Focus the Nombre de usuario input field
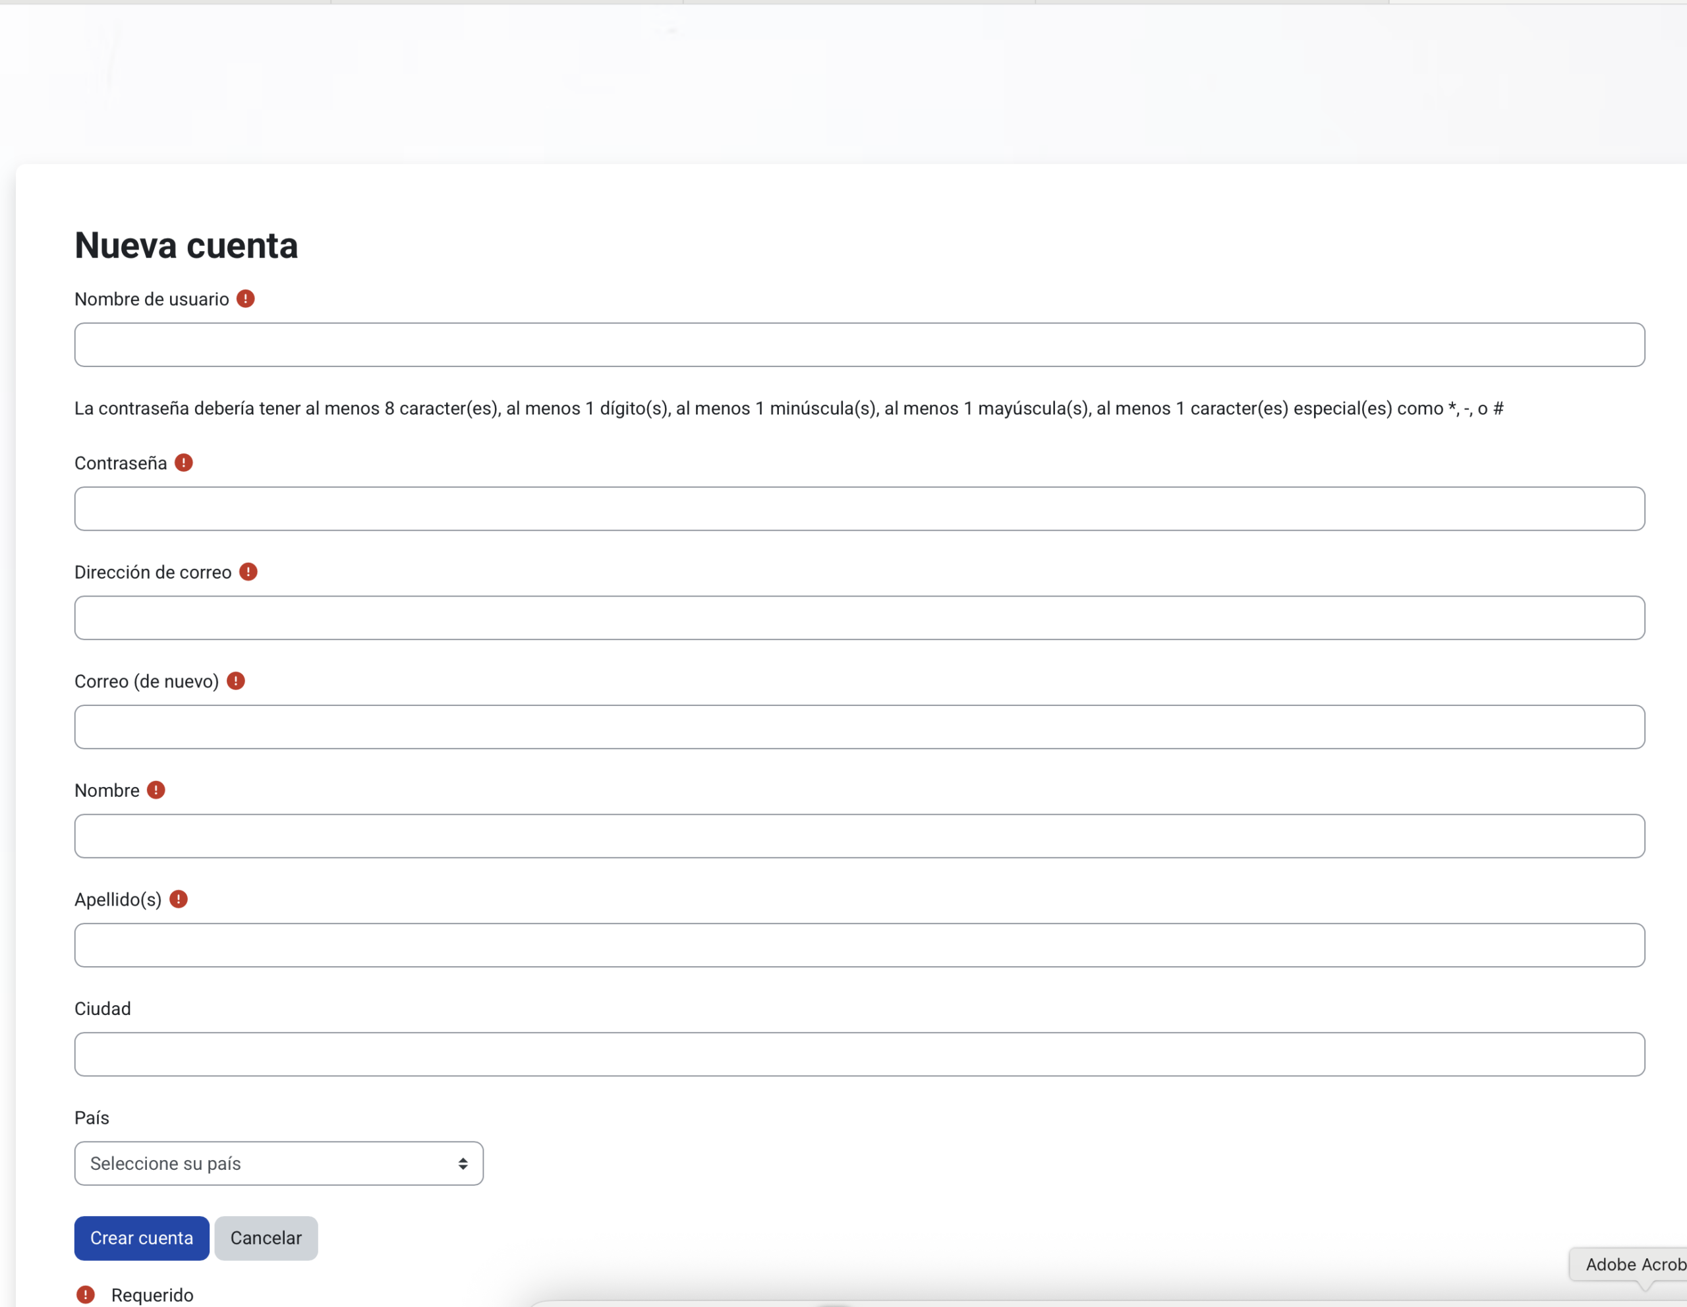 [x=859, y=345]
